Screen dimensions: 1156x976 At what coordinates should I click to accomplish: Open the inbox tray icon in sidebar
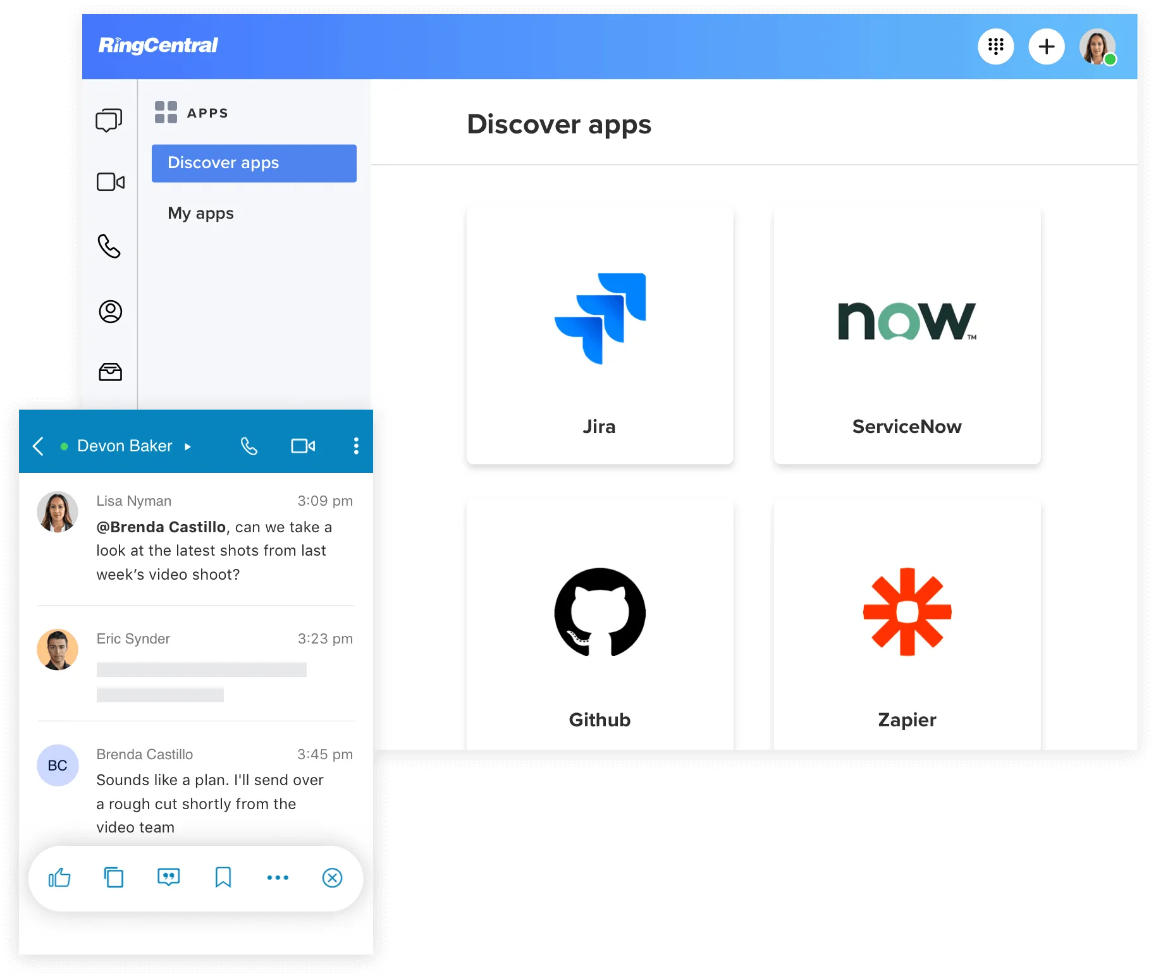(x=110, y=372)
